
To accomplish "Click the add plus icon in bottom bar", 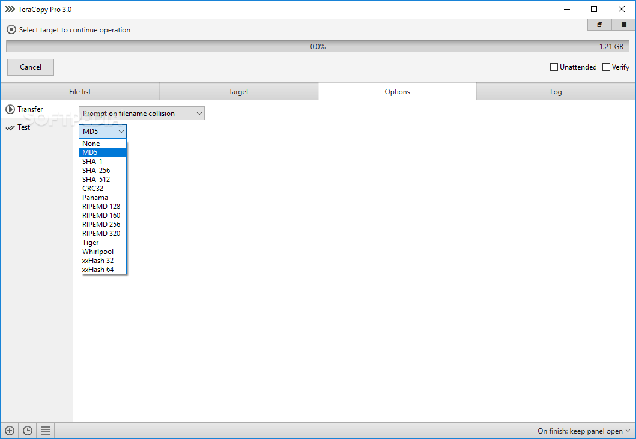I will [10, 431].
